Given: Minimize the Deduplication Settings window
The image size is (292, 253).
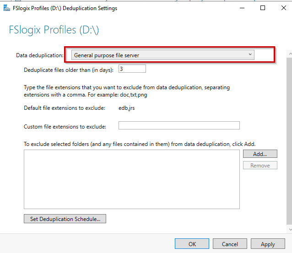Looking at the screenshot, I should pyautogui.click(x=242, y=8).
